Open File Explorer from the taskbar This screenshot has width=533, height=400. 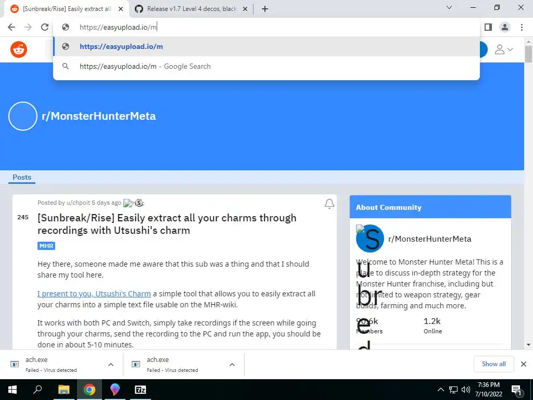pos(64,390)
